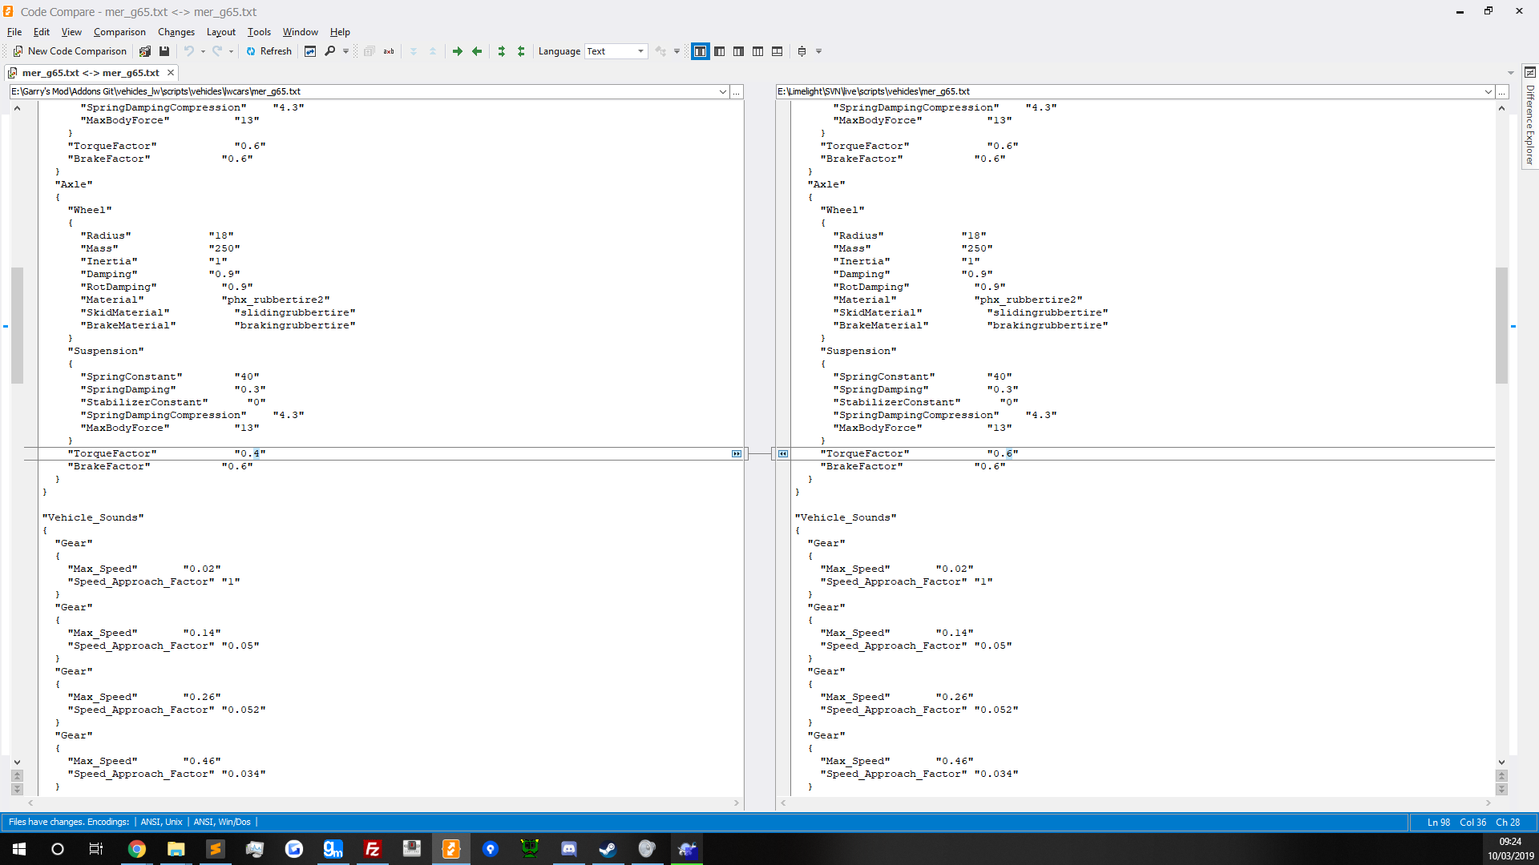Open the toolbar overflow dropdown arrow
Viewport: 1539px width, 865px height.
[818, 51]
